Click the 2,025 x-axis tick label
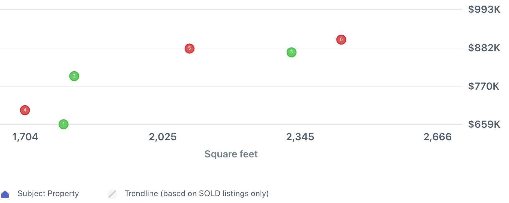Image resolution: width=509 pixels, height=203 pixels. click(x=163, y=137)
